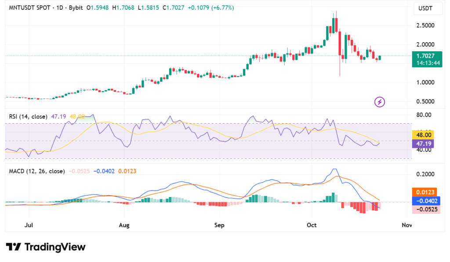Click the 1D interval label
Image resolution: width=450 pixels, height=262 pixels.
click(x=59, y=8)
